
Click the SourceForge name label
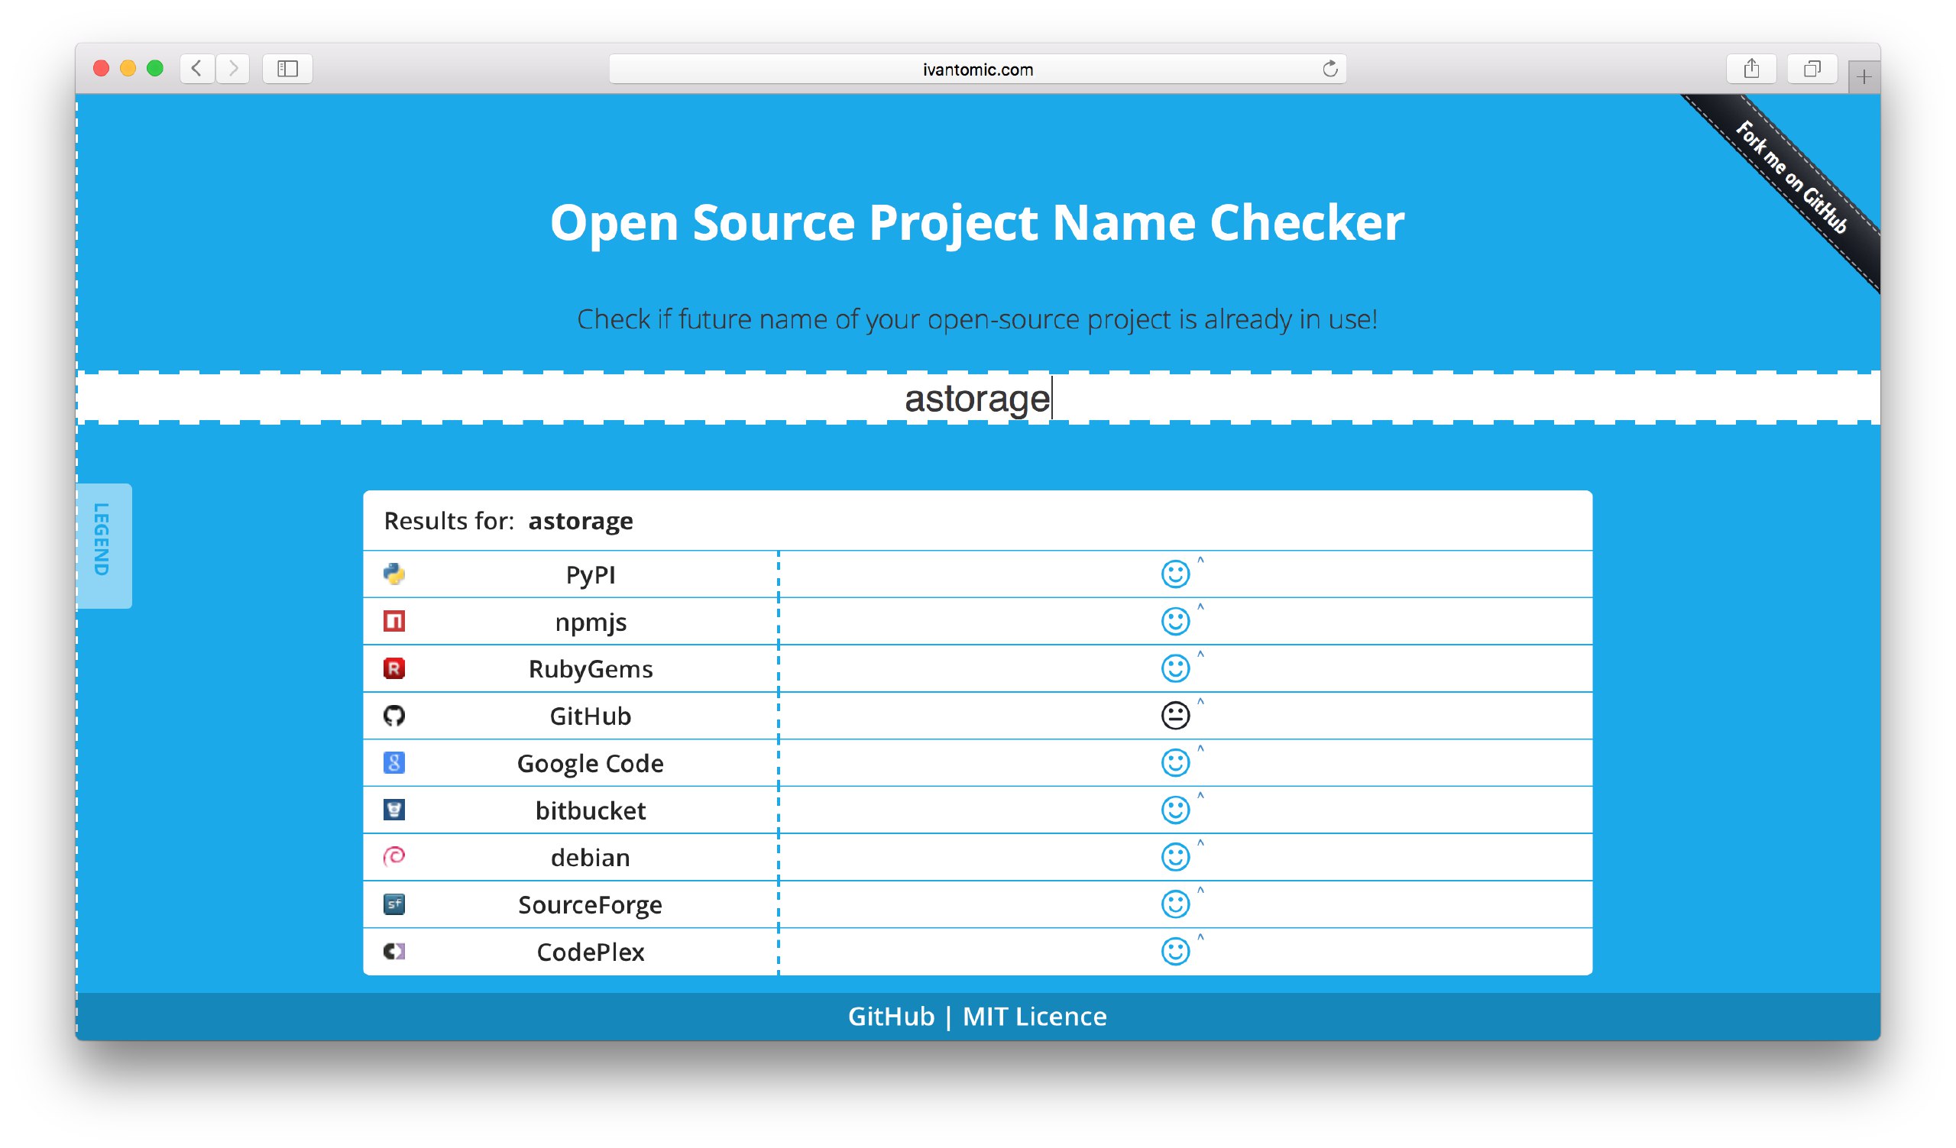591,905
